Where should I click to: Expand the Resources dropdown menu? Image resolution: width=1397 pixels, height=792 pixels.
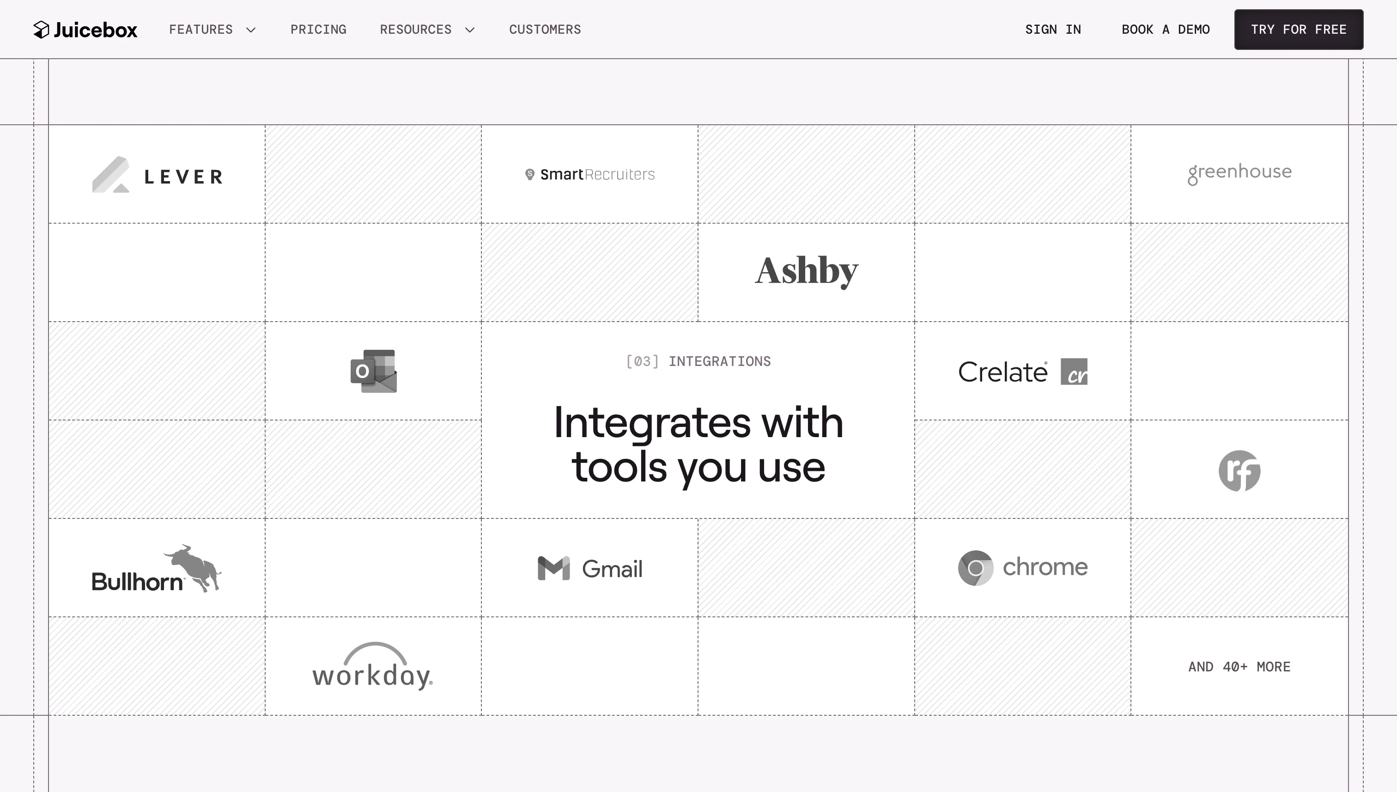(x=427, y=30)
